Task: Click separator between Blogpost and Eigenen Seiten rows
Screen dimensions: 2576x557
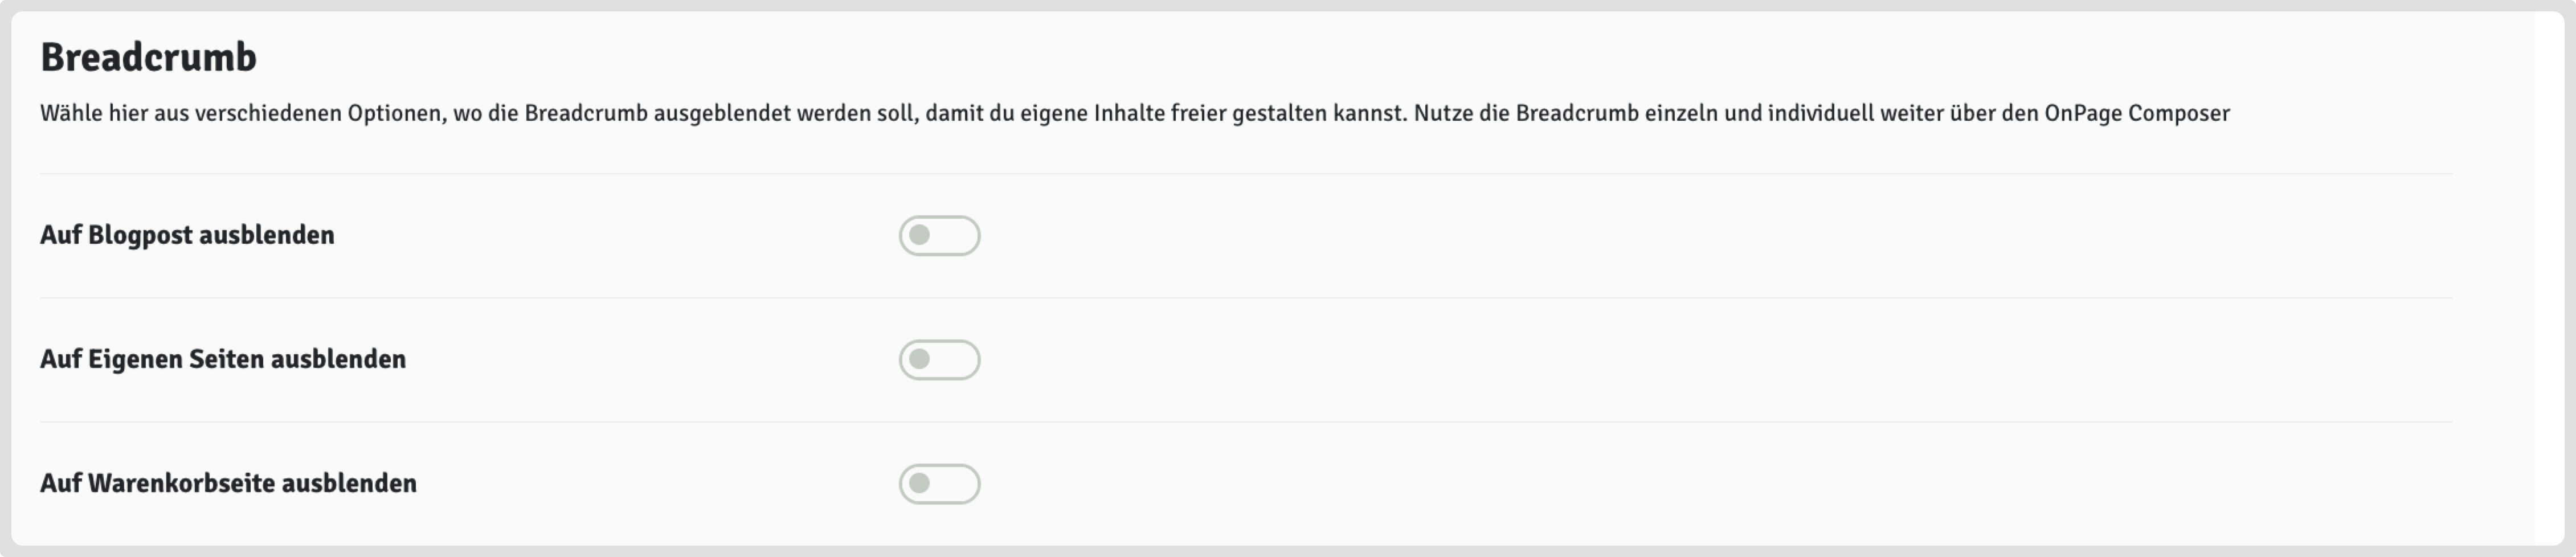Action: [1245, 298]
